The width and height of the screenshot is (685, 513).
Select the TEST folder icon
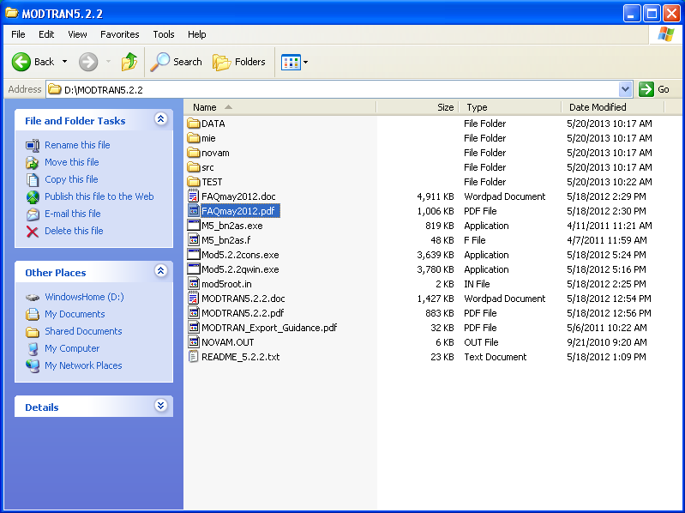tap(193, 181)
